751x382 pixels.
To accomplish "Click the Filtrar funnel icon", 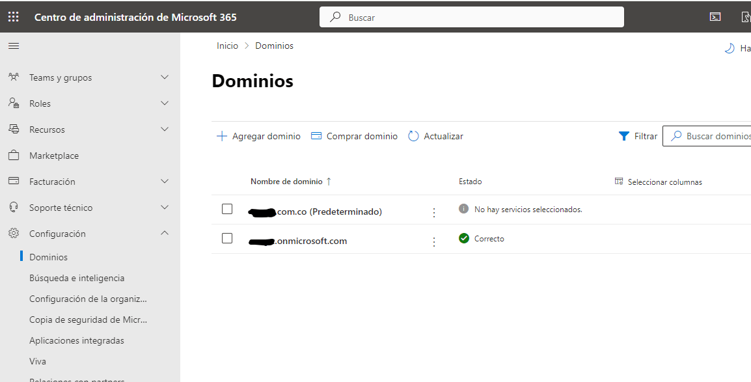I will click(623, 136).
